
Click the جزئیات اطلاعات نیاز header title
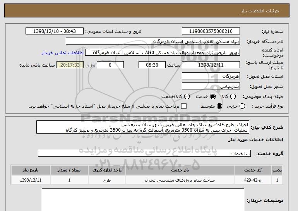(x=260, y=11)
